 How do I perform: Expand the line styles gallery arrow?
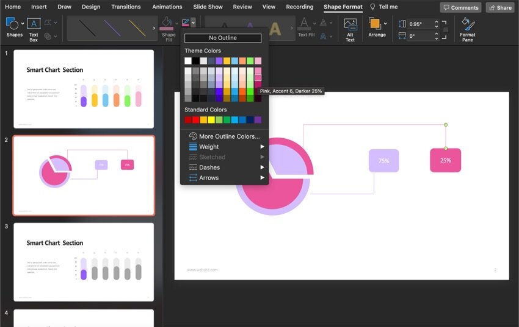pyautogui.click(x=153, y=28)
